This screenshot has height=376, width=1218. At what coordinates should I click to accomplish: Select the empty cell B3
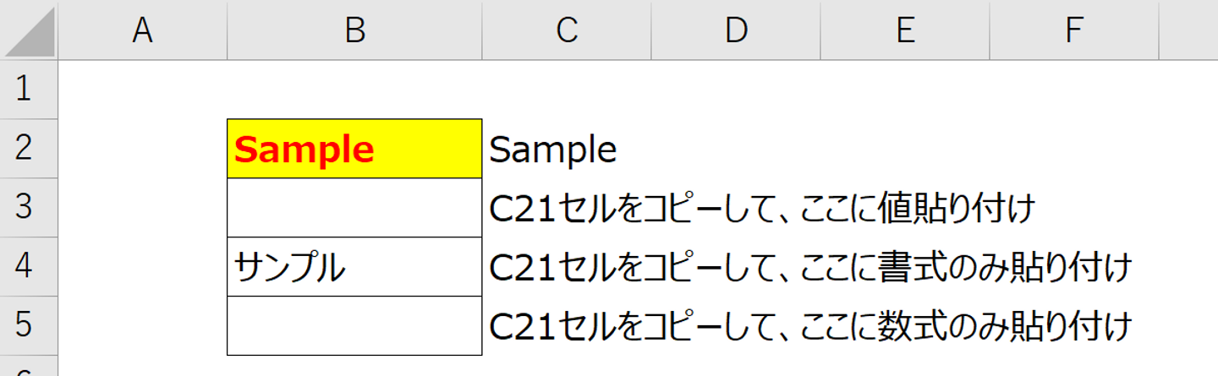point(355,208)
